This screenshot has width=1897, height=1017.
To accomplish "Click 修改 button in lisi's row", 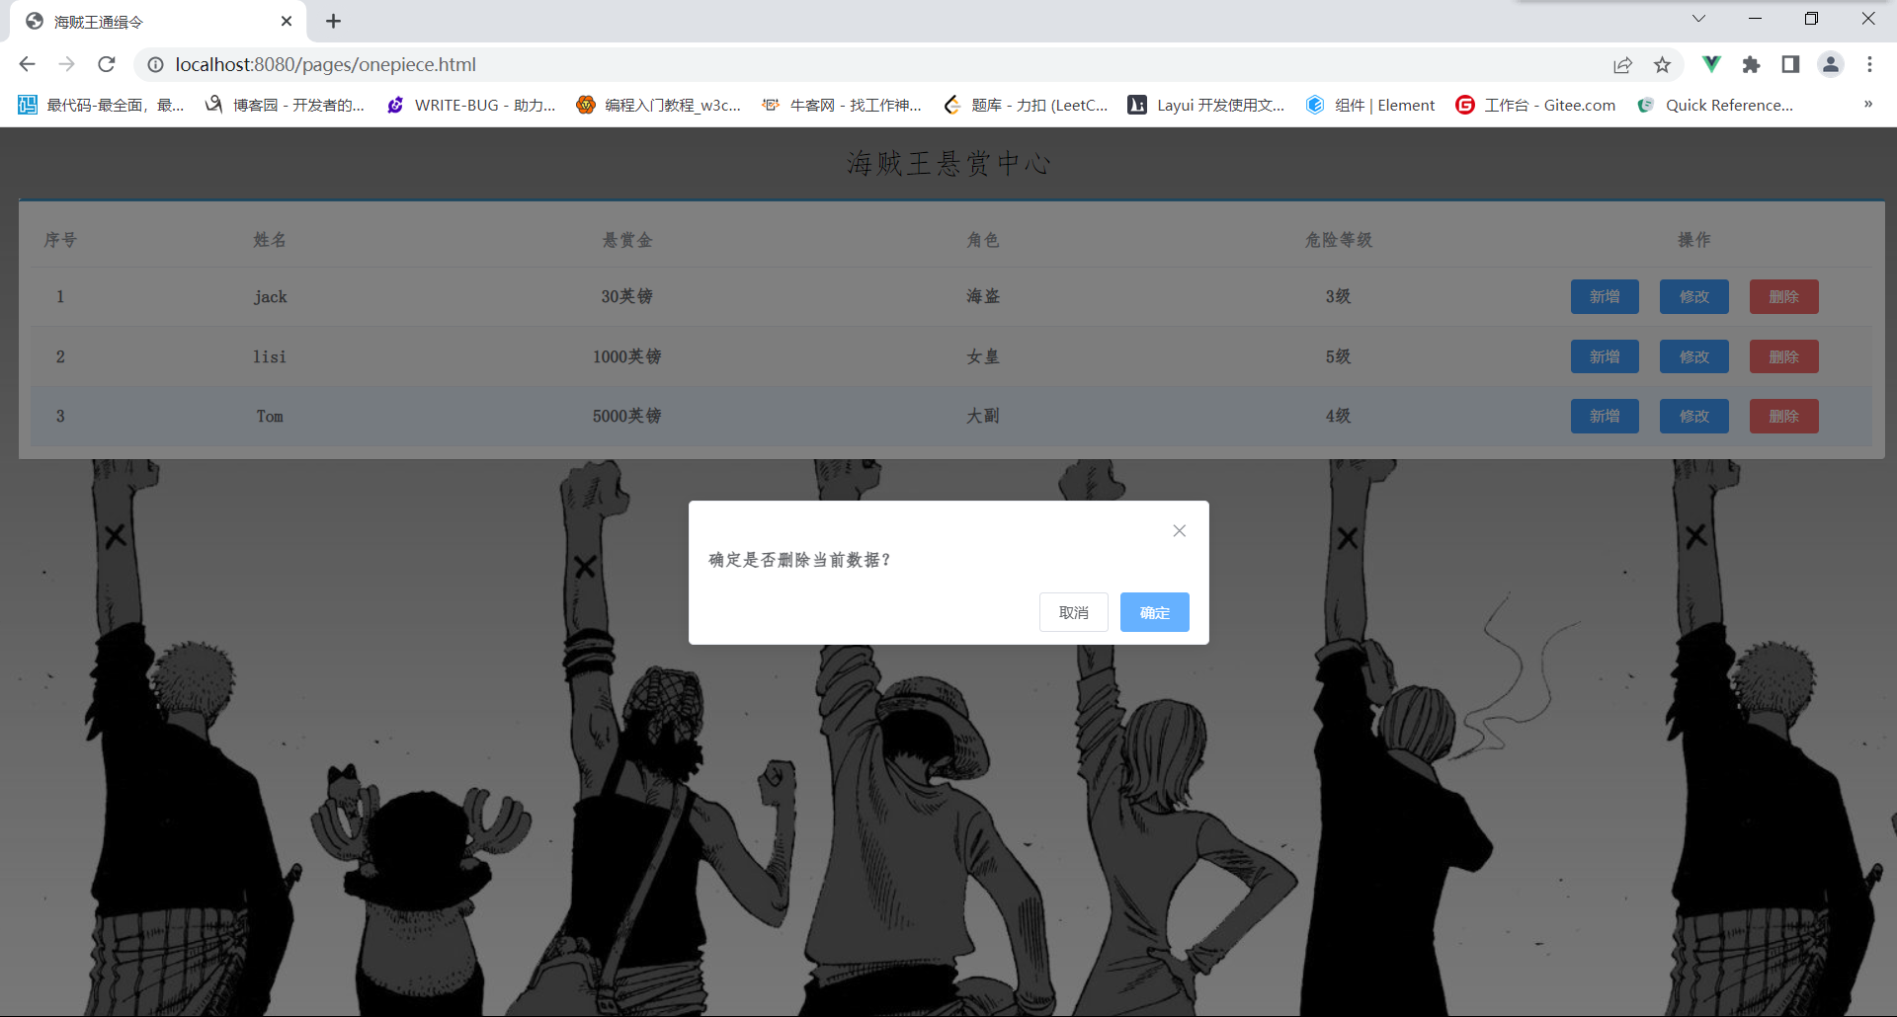I will 1694,356.
